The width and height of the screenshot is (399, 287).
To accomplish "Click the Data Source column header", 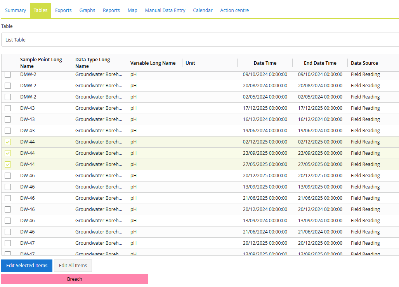I will pos(364,63).
